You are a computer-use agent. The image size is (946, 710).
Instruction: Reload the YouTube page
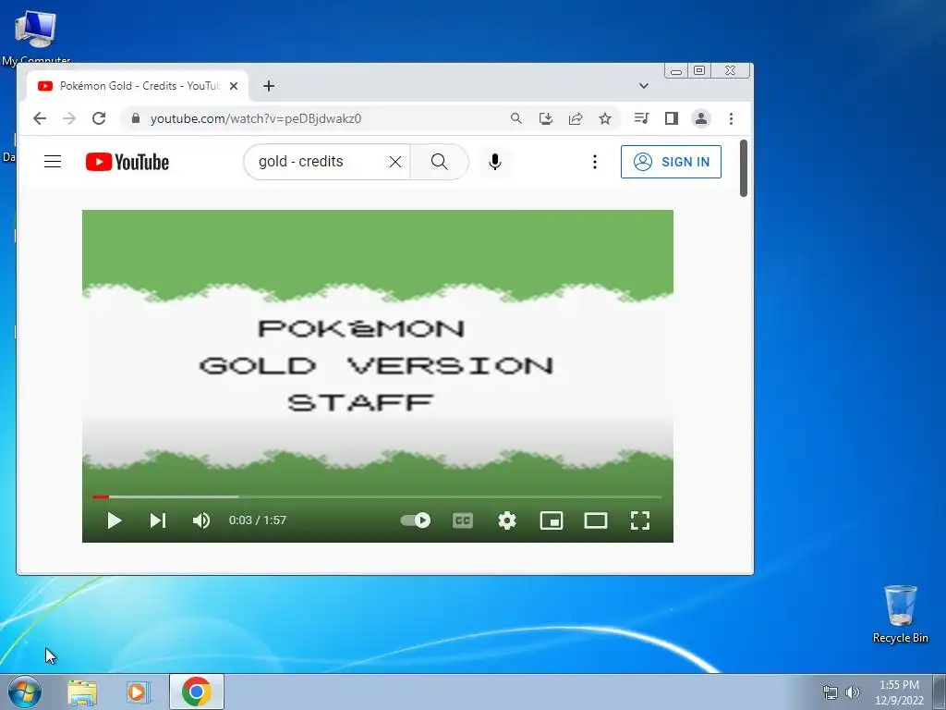(x=99, y=118)
